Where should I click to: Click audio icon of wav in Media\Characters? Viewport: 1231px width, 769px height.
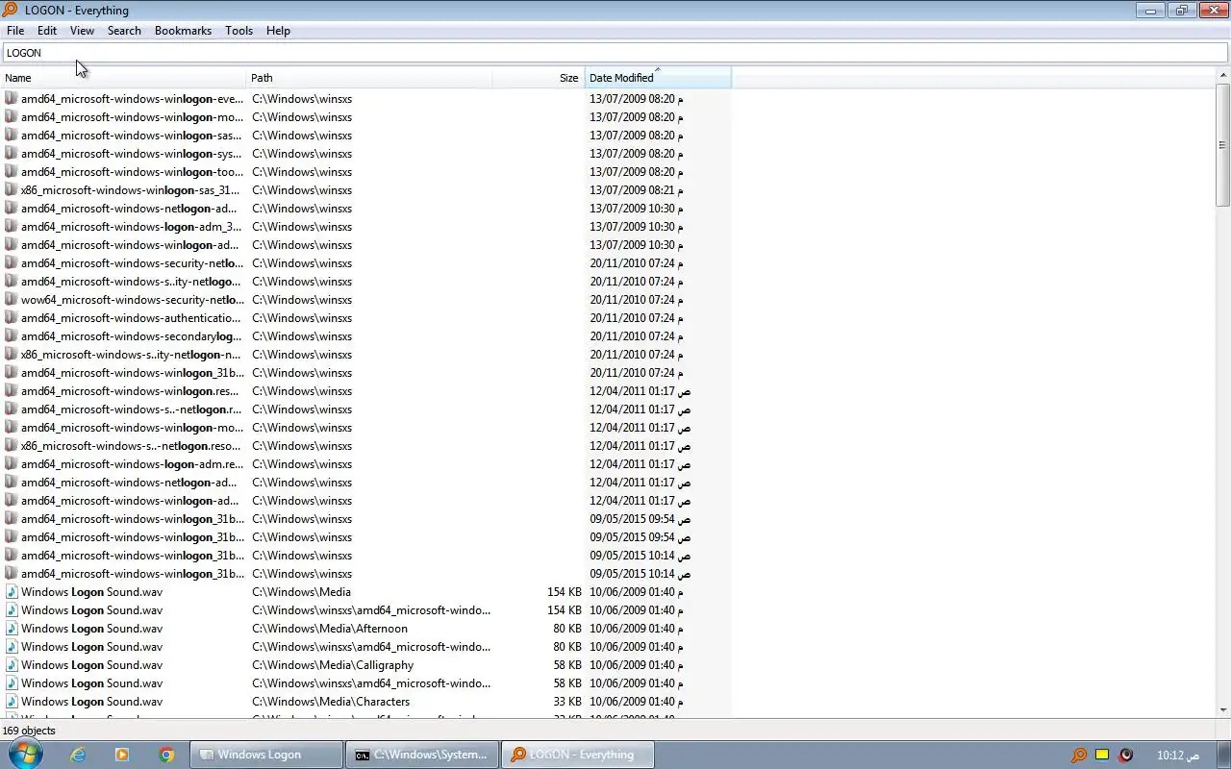(12, 701)
